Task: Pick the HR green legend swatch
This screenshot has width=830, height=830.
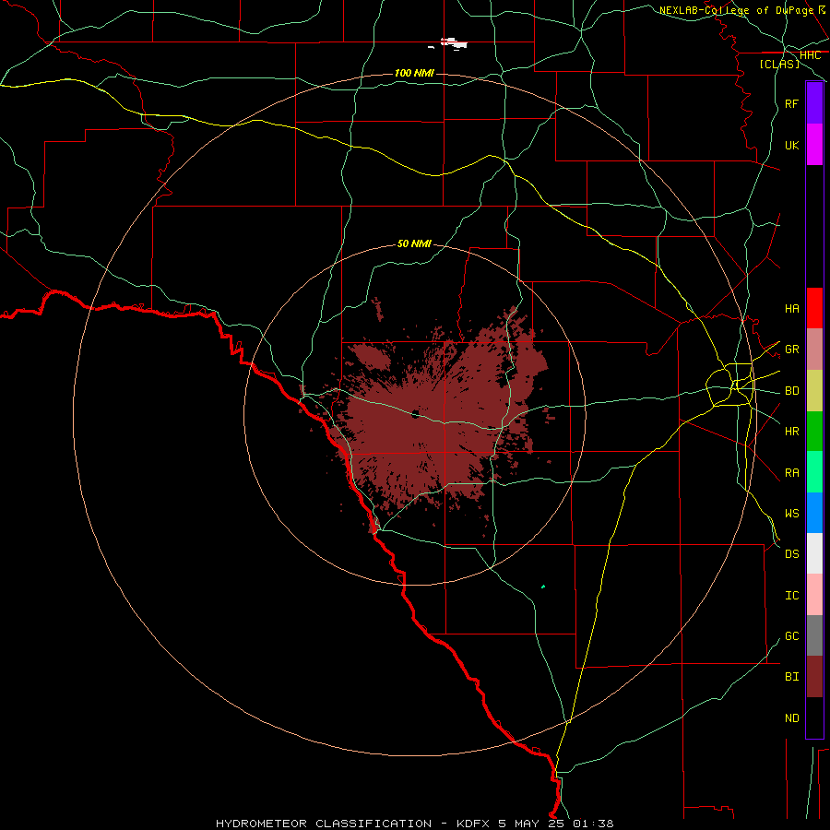Action: [x=814, y=432]
